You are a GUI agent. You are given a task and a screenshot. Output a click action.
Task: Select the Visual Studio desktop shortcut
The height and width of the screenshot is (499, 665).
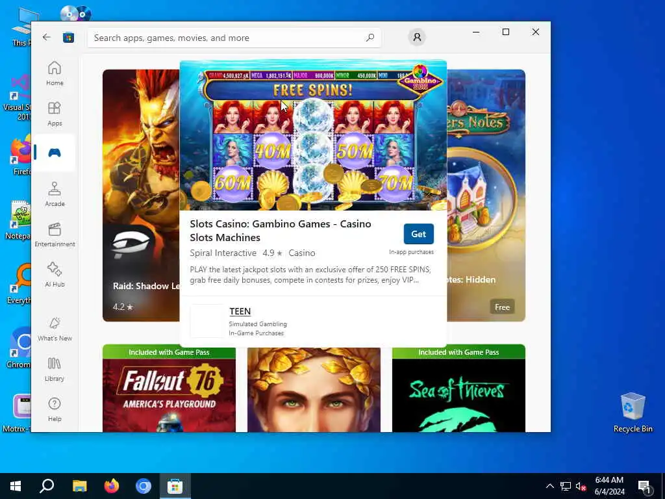click(17, 97)
